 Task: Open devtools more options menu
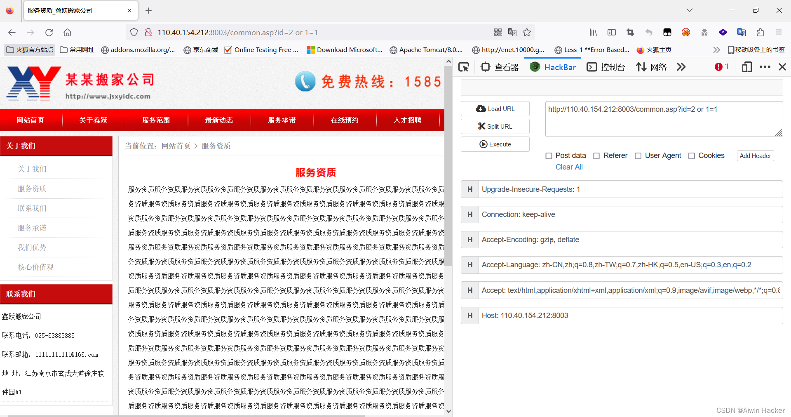click(765, 67)
